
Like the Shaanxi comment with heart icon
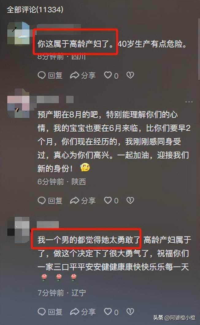click(108, 200)
